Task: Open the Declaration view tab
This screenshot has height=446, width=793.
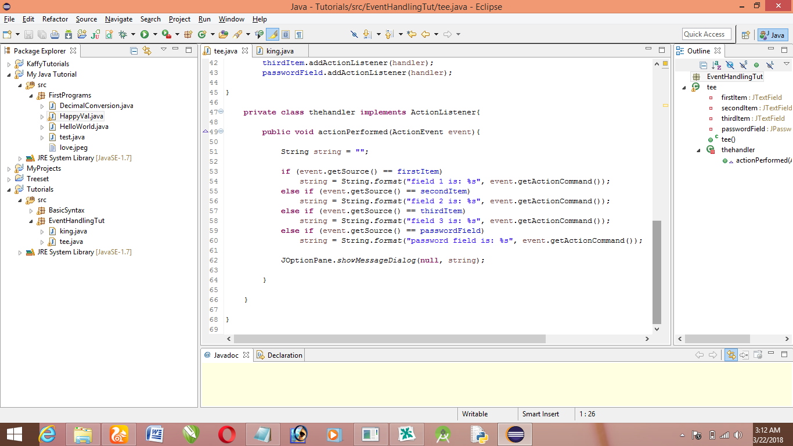Action: 284,355
